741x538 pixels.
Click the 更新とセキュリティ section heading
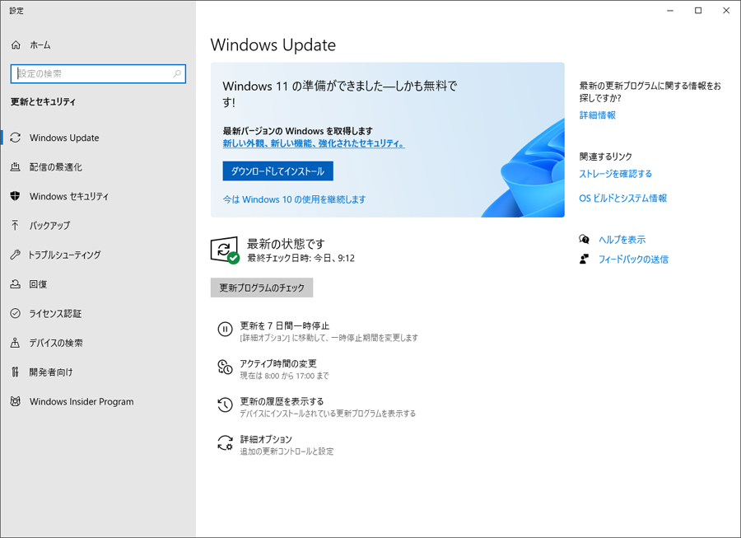click(x=43, y=101)
